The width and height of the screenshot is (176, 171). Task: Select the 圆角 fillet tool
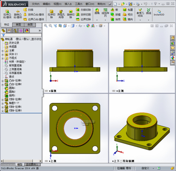click(97, 12)
